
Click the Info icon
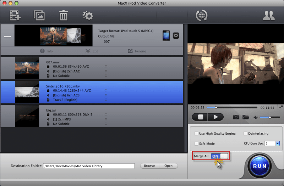[x=42, y=51]
